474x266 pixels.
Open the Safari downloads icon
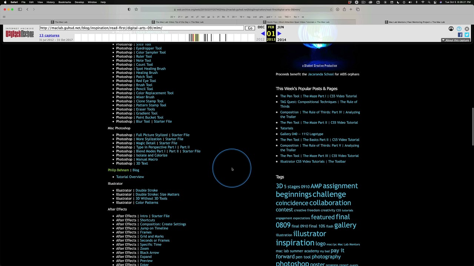[337, 9]
